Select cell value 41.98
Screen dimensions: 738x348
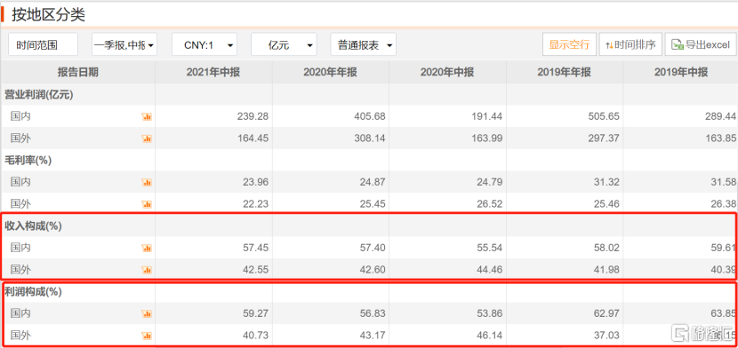click(x=606, y=270)
